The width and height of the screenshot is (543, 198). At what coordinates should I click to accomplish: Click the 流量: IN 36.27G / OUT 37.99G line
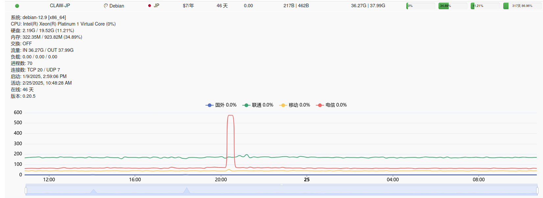pyautogui.click(x=42, y=50)
